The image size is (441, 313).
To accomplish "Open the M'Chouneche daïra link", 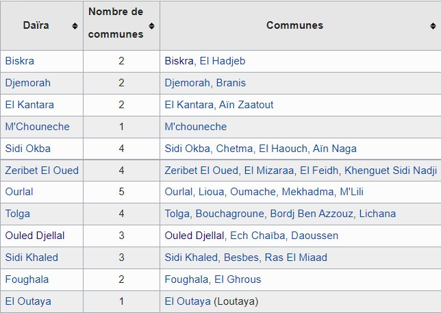I will pos(37,127).
